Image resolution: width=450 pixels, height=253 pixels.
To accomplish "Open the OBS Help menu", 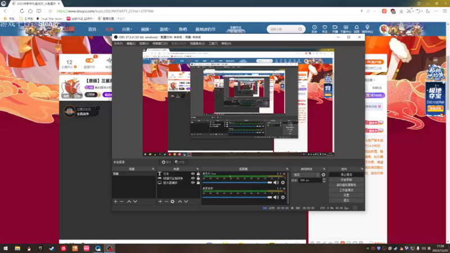I will pyautogui.click(x=226, y=44).
